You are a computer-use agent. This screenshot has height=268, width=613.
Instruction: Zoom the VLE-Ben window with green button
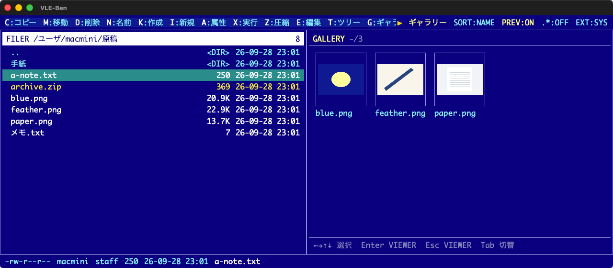(30, 8)
